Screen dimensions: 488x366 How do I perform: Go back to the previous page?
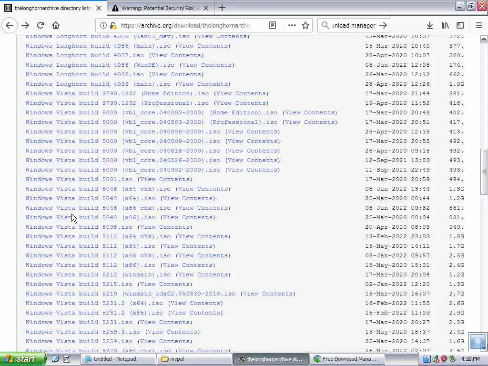10,25
